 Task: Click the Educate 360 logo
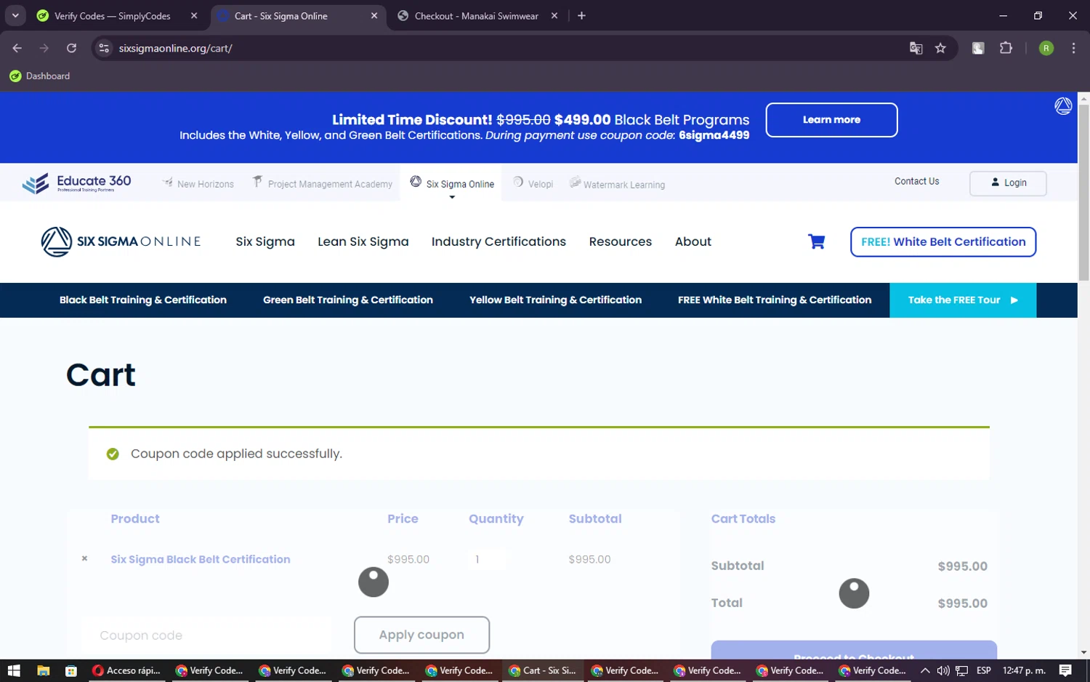[x=76, y=183]
